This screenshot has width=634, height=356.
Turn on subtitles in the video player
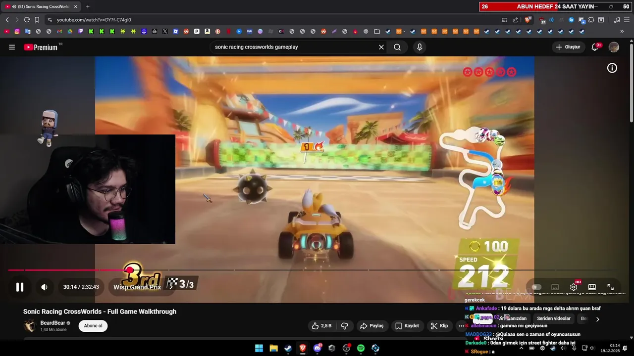tap(555, 287)
